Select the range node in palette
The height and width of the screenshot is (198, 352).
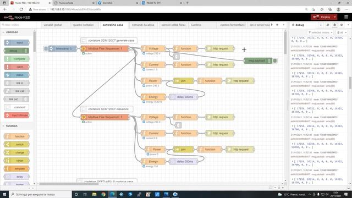pos(17,161)
